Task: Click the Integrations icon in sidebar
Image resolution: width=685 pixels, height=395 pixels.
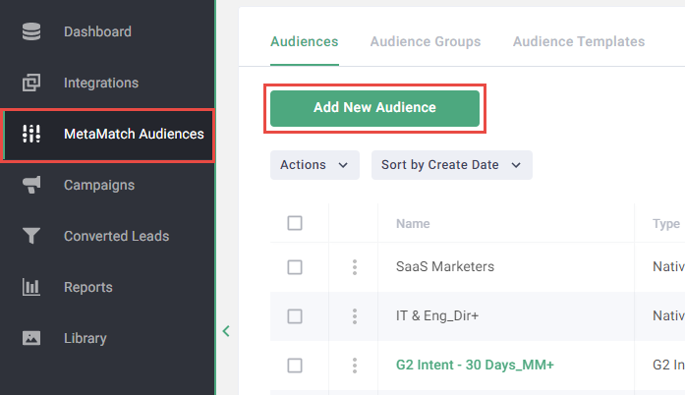Action: pos(31,83)
